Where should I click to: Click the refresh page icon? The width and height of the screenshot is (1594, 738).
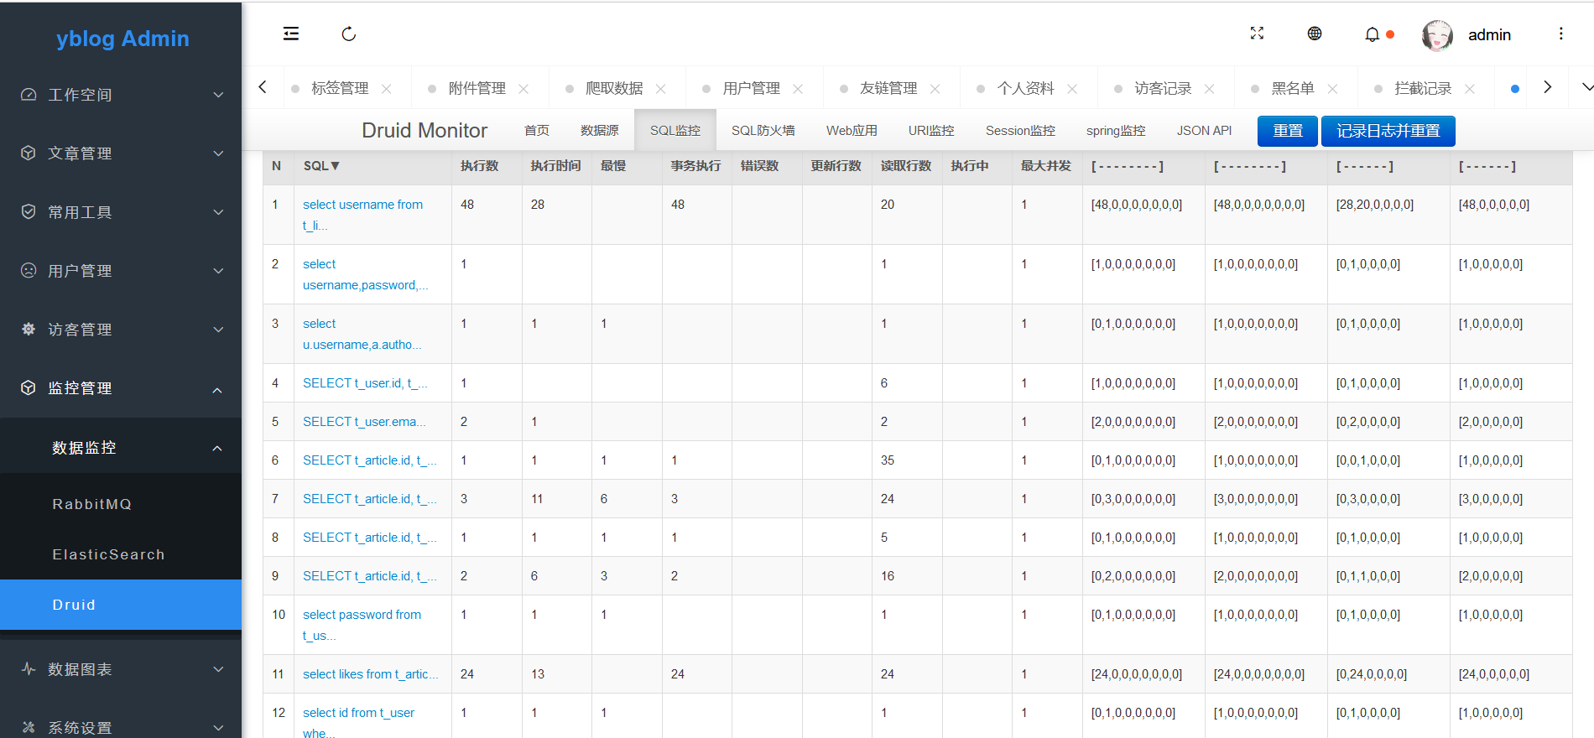(x=349, y=34)
